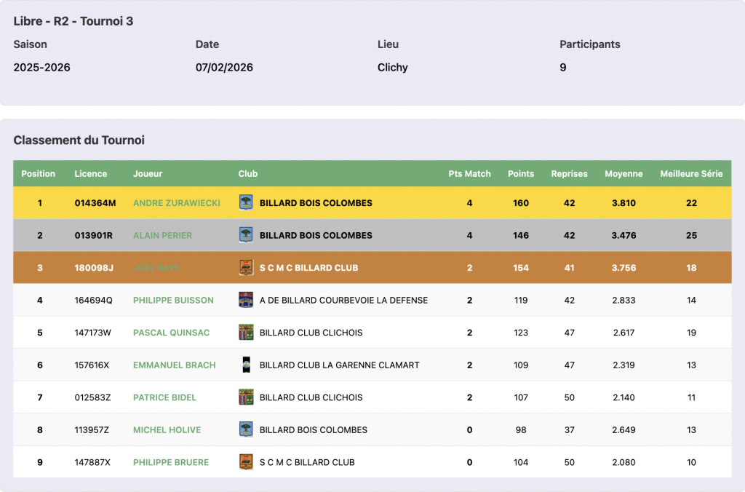View PHILIPPE BUISSON player details
Image resolution: width=745 pixels, height=492 pixels.
tap(173, 300)
